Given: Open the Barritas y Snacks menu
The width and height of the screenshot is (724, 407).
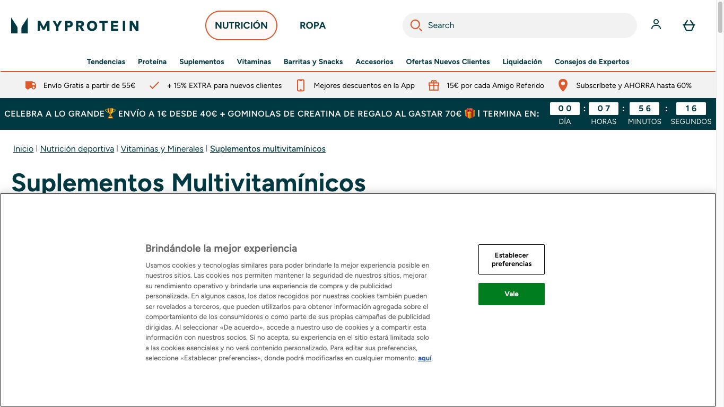Looking at the screenshot, I should 313,61.
